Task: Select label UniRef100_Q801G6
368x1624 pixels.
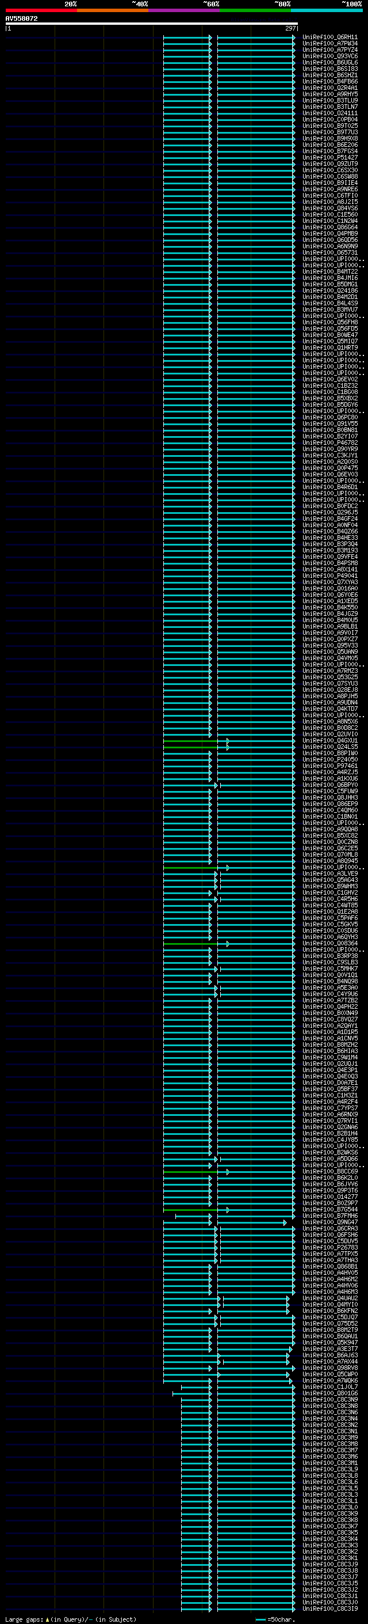Action: point(330,1392)
